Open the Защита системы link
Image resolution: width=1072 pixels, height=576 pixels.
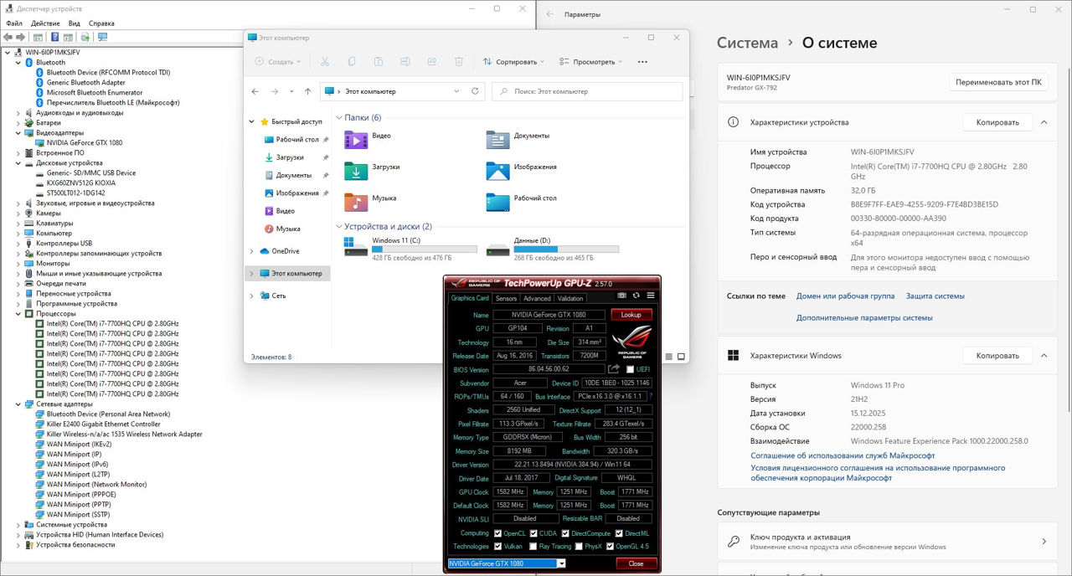click(x=935, y=296)
